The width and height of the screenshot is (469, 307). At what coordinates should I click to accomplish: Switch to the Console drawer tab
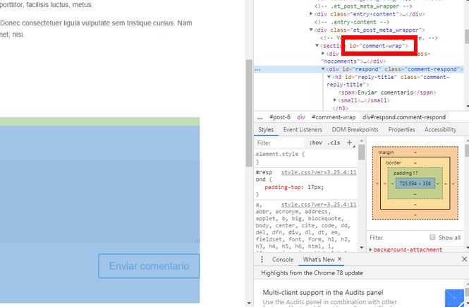click(282, 260)
